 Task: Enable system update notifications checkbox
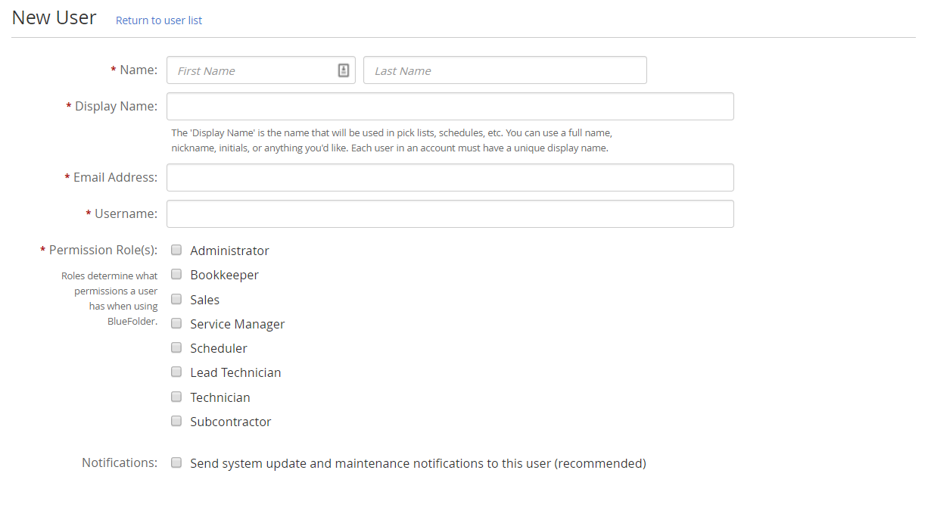[x=176, y=462]
